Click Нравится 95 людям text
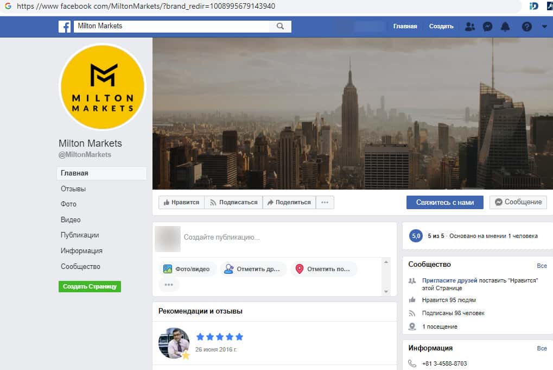The image size is (553, 370). coord(449,300)
